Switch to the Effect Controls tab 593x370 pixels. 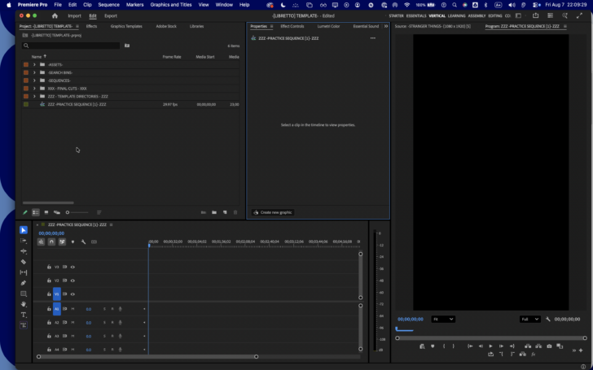292,26
